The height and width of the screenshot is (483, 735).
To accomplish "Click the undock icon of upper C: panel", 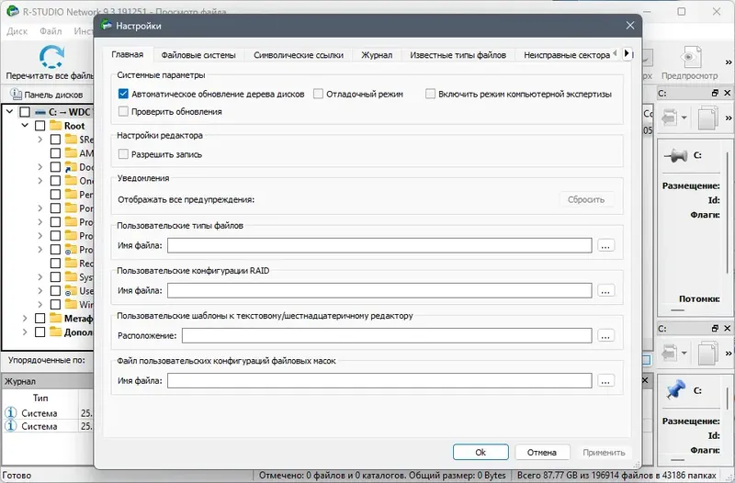I will (715, 94).
